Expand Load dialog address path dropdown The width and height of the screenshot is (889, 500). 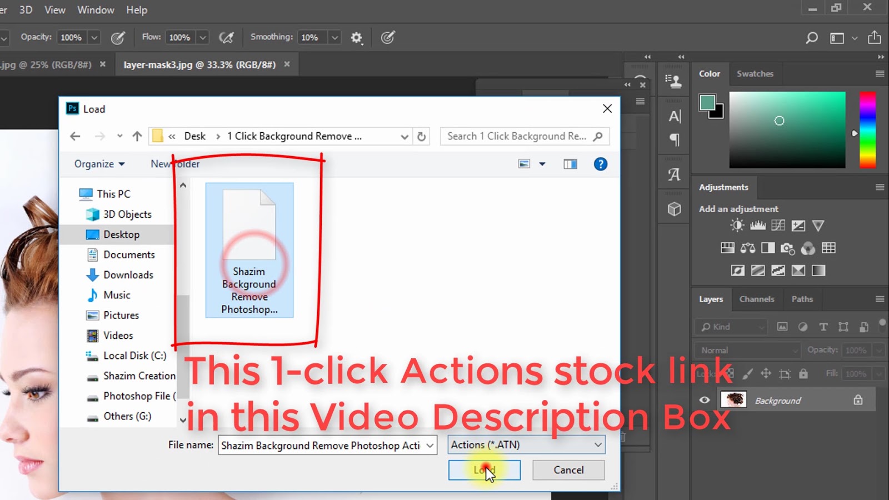pos(404,137)
